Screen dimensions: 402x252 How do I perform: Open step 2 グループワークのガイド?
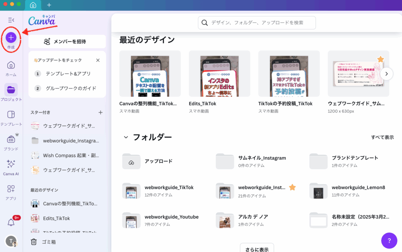pos(67,88)
